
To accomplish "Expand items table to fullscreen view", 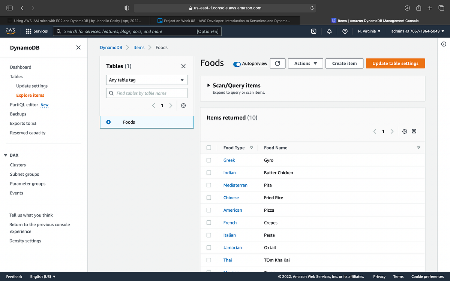I will click(x=414, y=131).
